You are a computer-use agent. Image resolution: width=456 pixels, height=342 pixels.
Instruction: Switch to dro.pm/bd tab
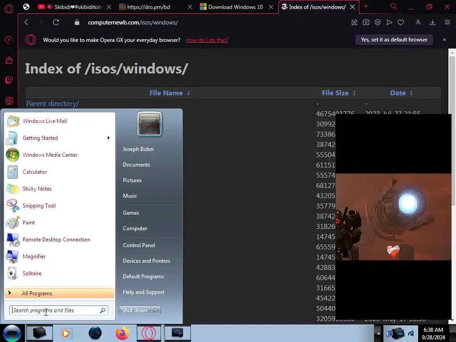pyautogui.click(x=156, y=7)
